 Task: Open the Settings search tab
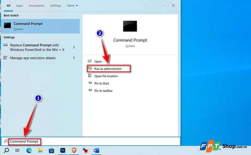click(56, 6)
